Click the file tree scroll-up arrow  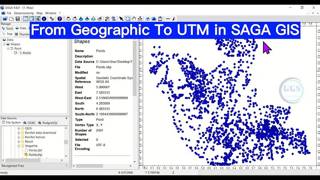click(x=66, y=128)
